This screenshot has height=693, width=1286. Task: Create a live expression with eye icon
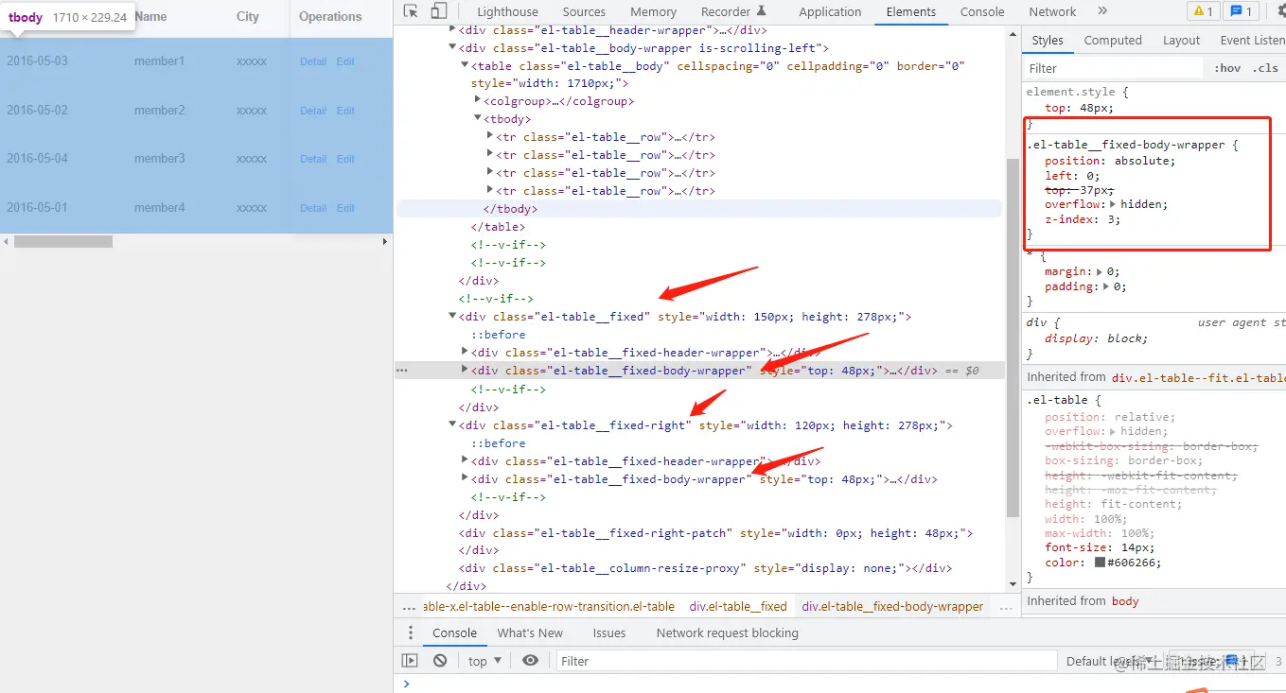pos(530,661)
